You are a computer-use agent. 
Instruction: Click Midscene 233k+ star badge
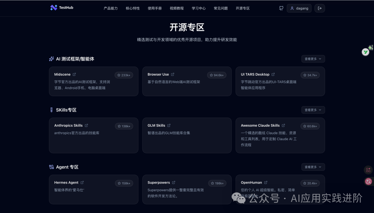(124, 75)
